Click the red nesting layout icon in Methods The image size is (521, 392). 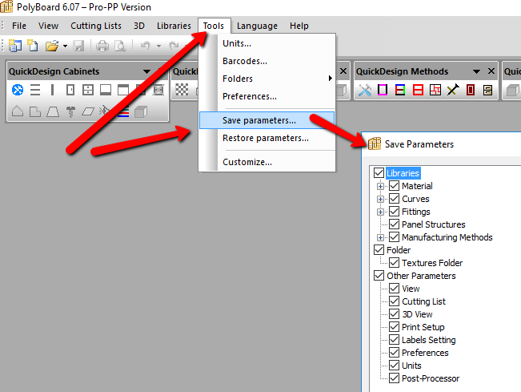[435, 90]
